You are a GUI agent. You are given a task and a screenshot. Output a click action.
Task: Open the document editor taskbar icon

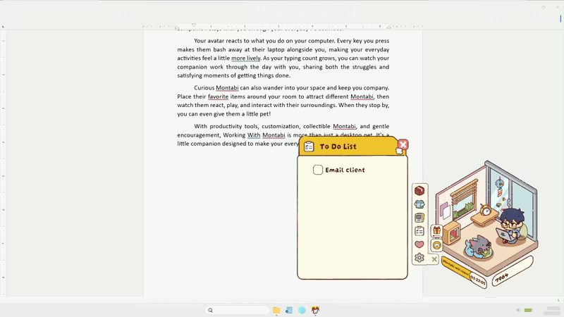(x=289, y=310)
